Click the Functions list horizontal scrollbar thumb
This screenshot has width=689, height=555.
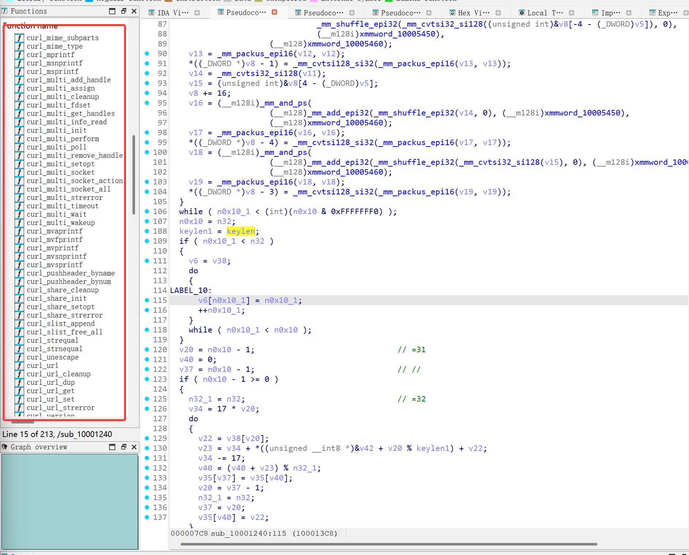23,422
